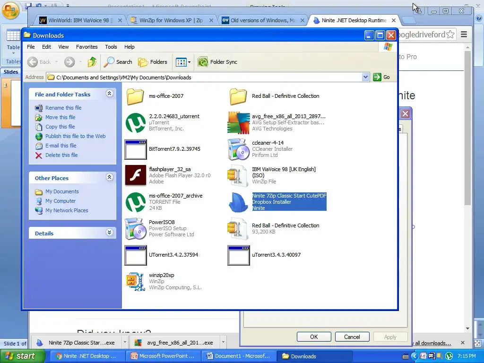Switch to Document1 Microsoft Word taskbar button
Screen dimensions: 484x363
click(x=239, y=356)
